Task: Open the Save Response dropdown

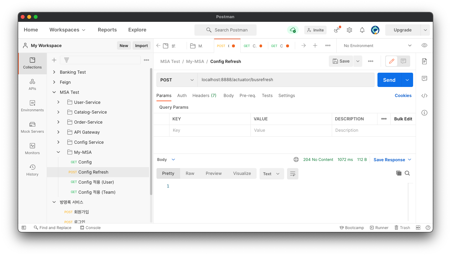Action: pos(392,160)
